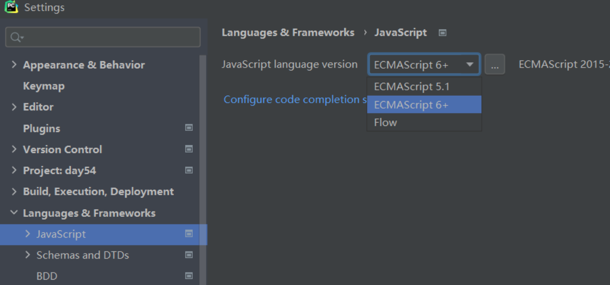Click the project-level icon beside Plugins

click(189, 128)
